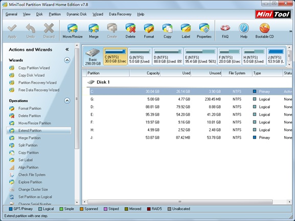
Task: Open the General menu
Action: pyautogui.click(x=11, y=14)
